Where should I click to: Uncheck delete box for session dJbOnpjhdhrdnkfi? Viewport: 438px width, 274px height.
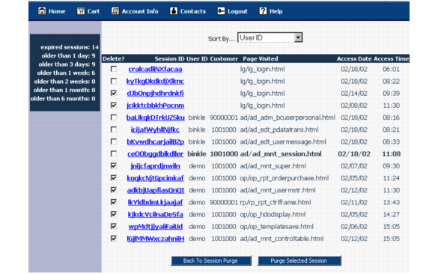tap(114, 93)
